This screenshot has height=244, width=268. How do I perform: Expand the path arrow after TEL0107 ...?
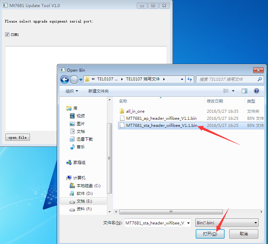(122, 79)
